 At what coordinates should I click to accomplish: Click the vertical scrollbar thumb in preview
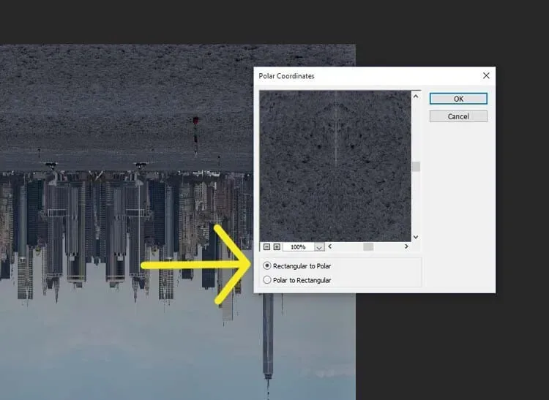pos(416,167)
